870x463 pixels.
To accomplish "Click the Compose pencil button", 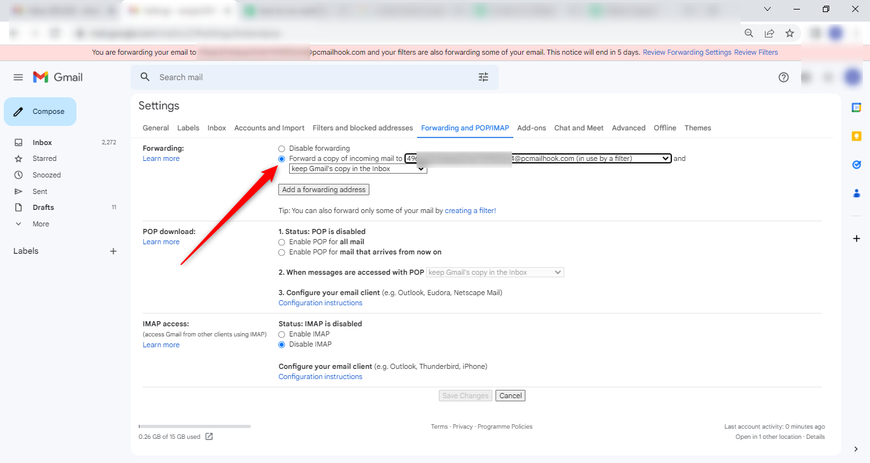I will (40, 111).
